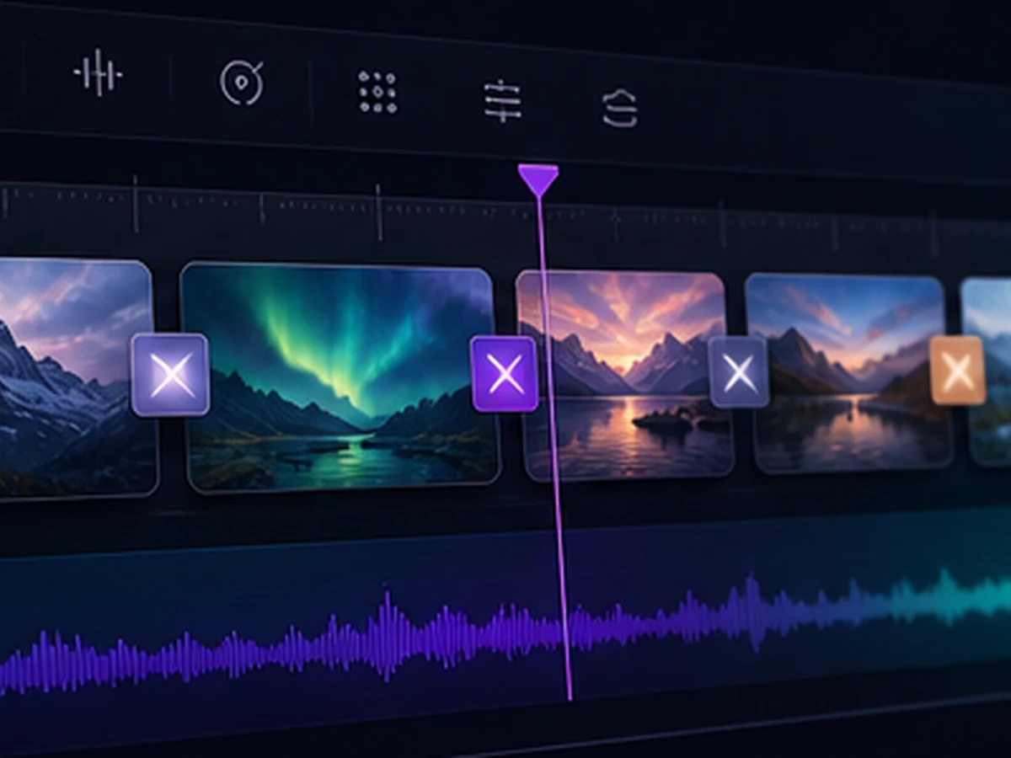Choose the pink sunset lake clip
The image size is (1011, 758).
point(624,376)
